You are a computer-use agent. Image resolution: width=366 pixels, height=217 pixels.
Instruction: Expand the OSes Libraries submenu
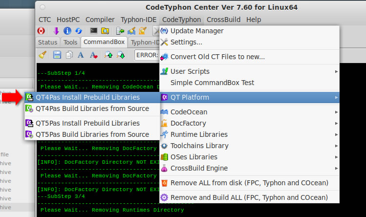point(249,157)
